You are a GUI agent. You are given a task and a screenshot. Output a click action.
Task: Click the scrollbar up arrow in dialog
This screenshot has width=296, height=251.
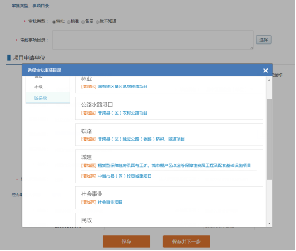coord(269,80)
